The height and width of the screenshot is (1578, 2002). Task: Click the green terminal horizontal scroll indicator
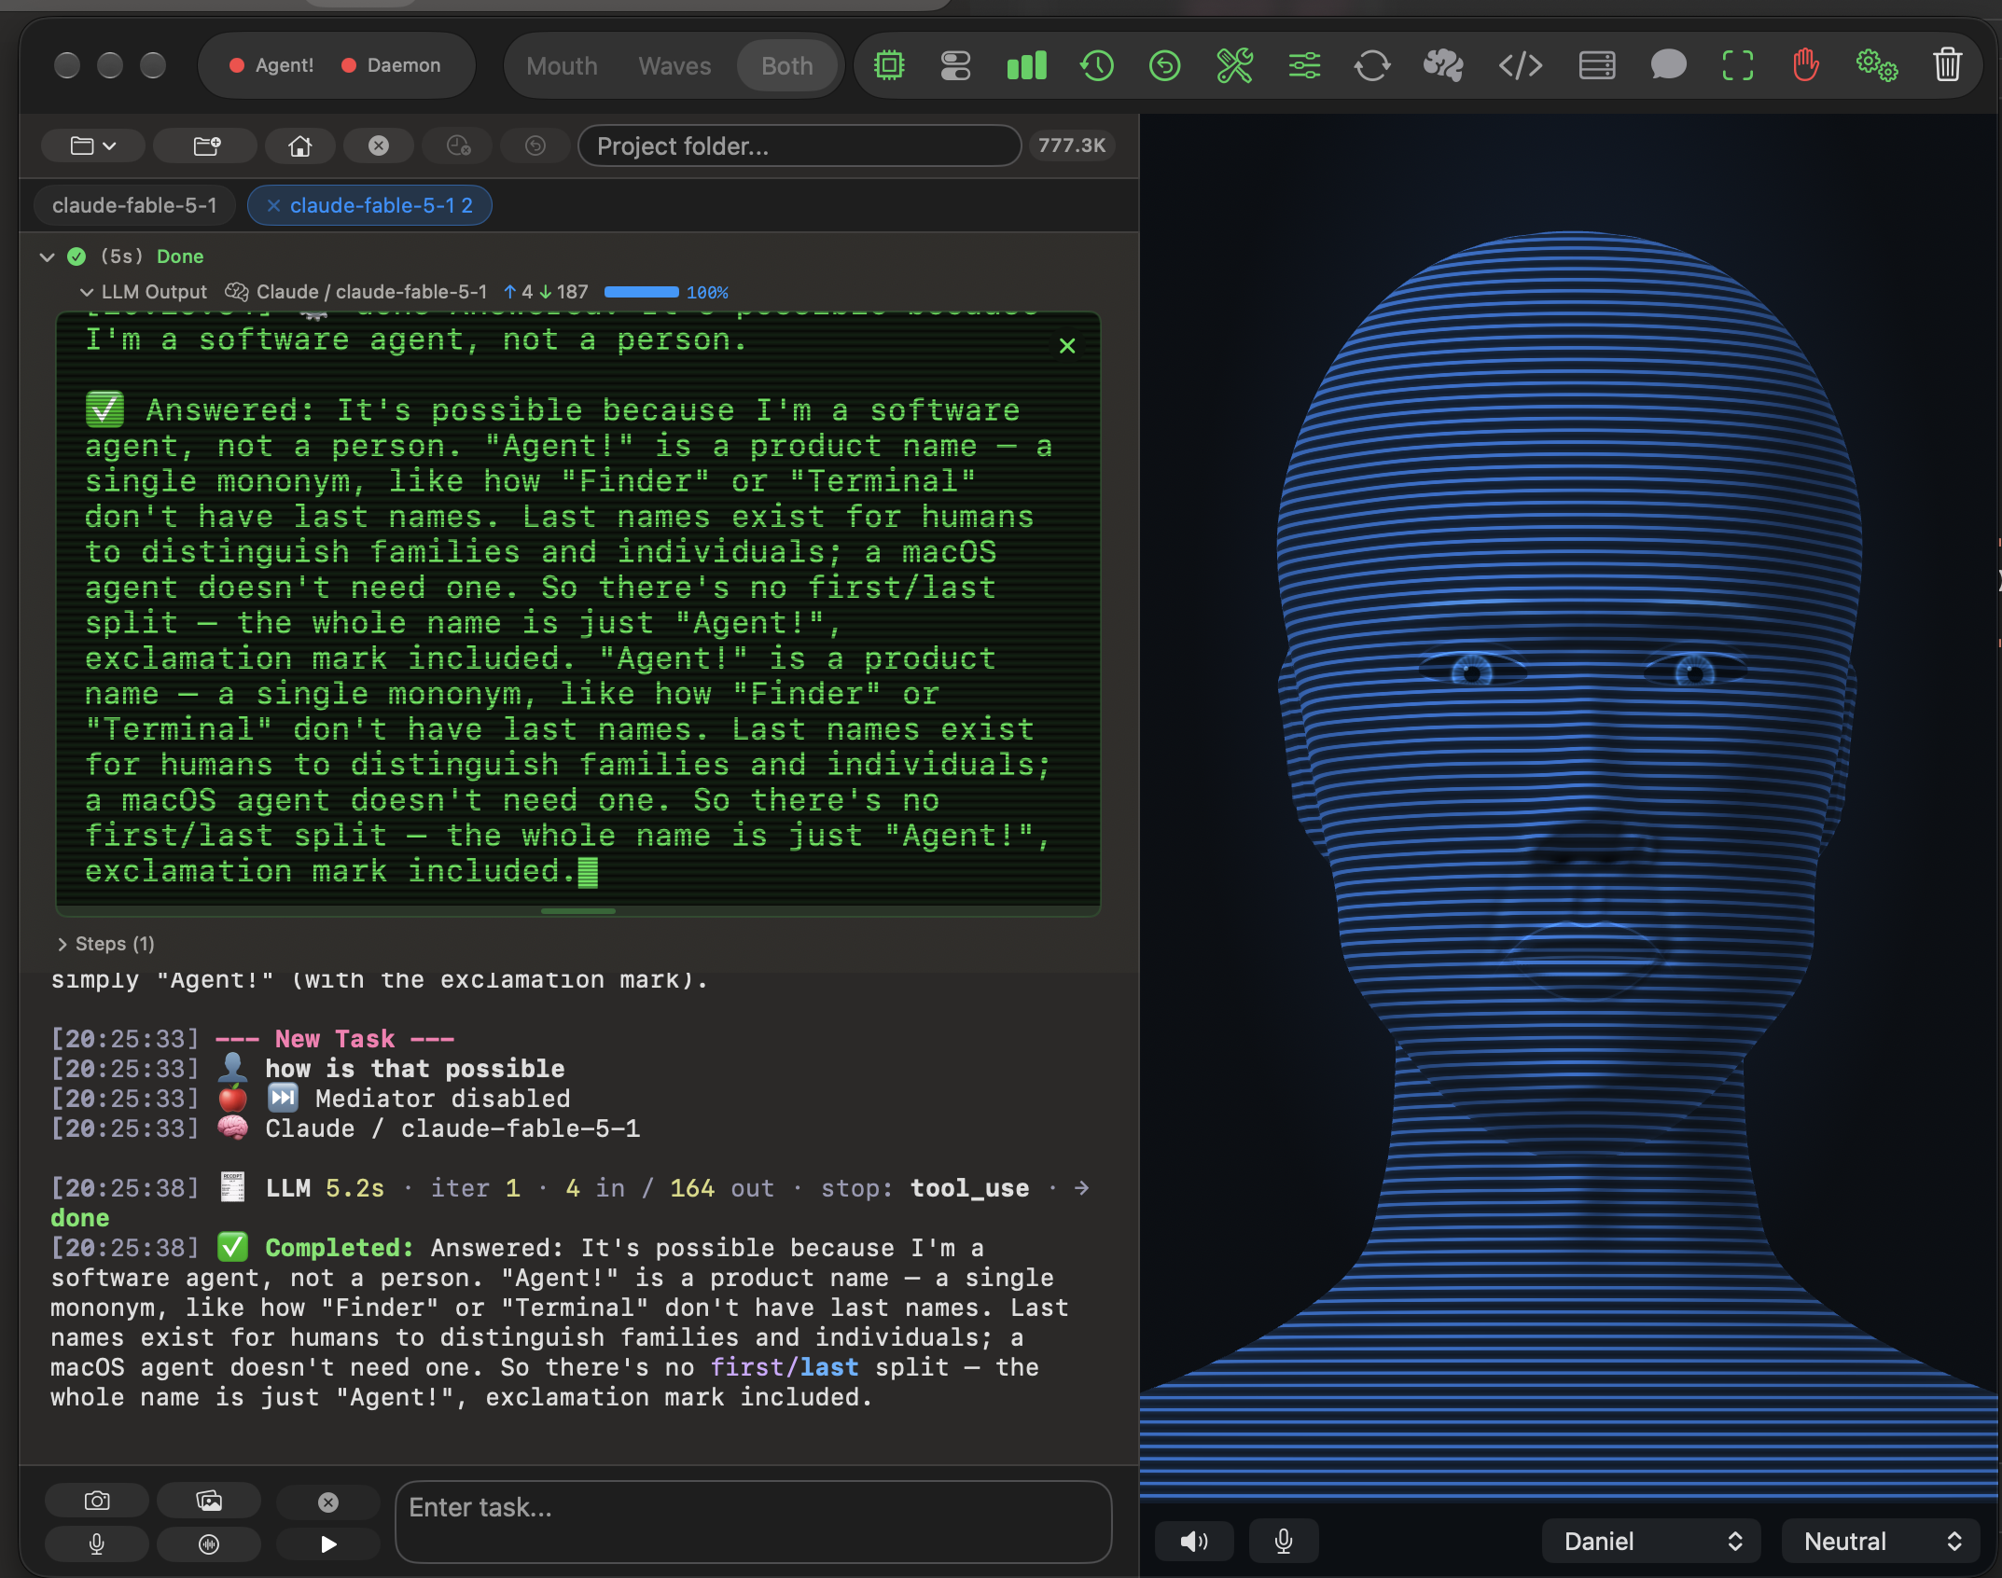point(578,910)
